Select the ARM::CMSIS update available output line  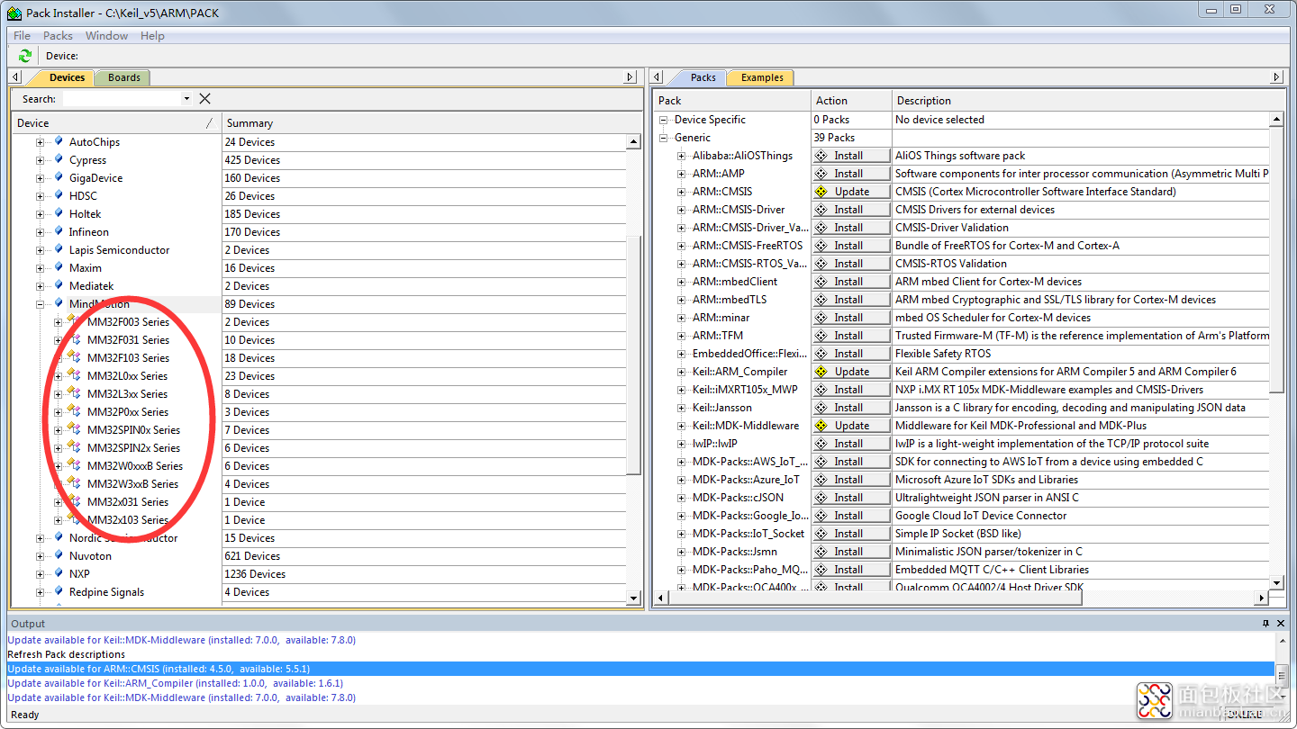(x=640, y=669)
